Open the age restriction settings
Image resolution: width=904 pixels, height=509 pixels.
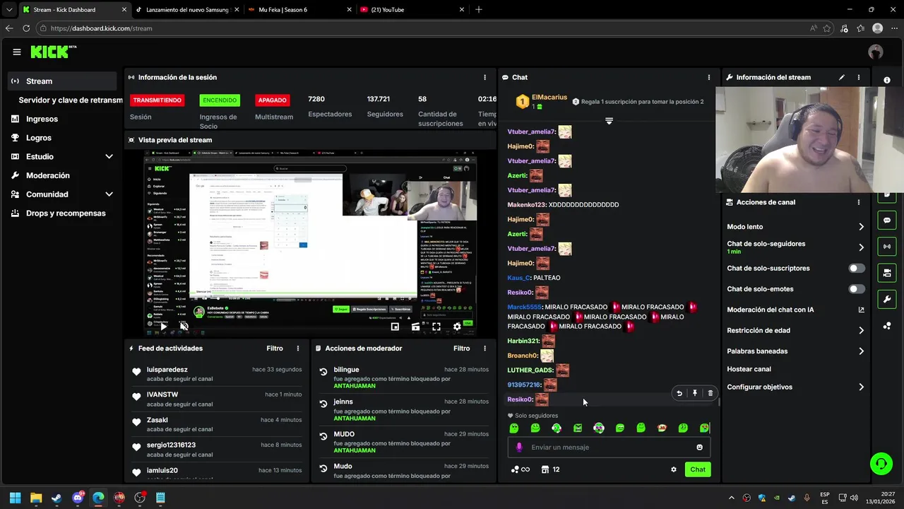coord(796,330)
